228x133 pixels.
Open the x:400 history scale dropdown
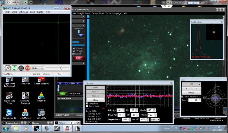(x=95, y=88)
